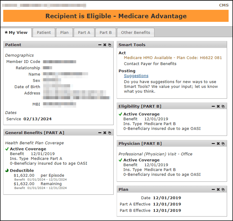Viewport: 233px width, 221px height.
Task: Click the star icon on My View tab
Action: pyautogui.click(x=6, y=32)
